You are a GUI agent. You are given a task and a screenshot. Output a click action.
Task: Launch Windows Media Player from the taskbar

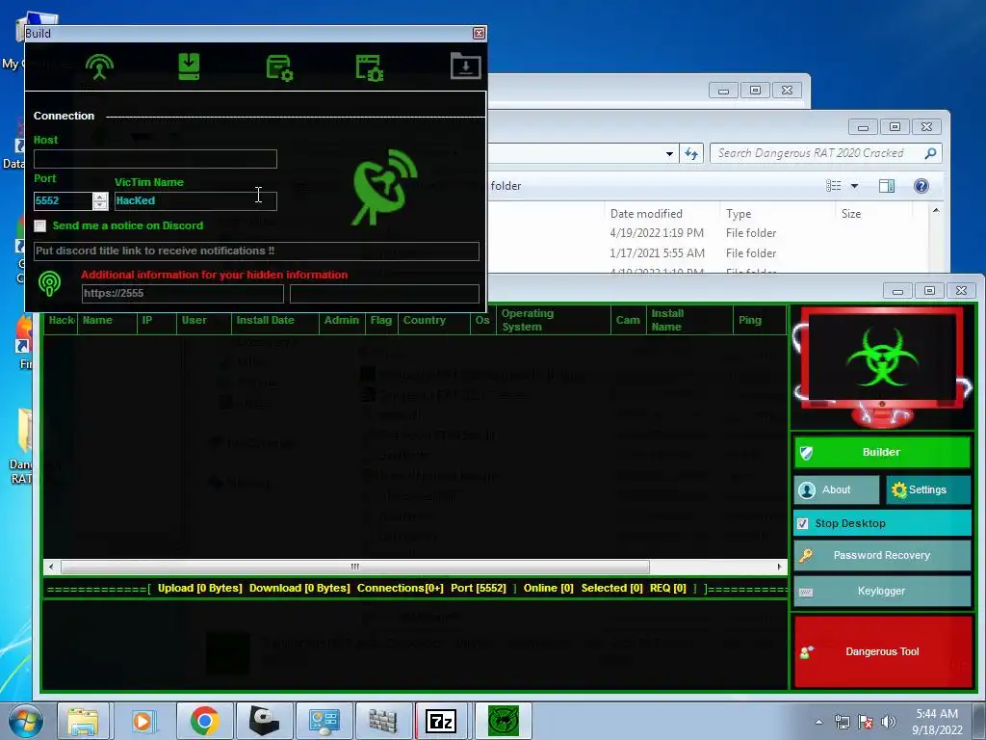point(143,721)
